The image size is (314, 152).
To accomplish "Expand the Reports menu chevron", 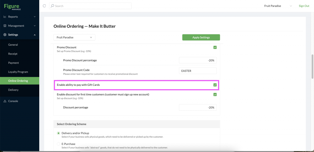I will click(35, 17).
